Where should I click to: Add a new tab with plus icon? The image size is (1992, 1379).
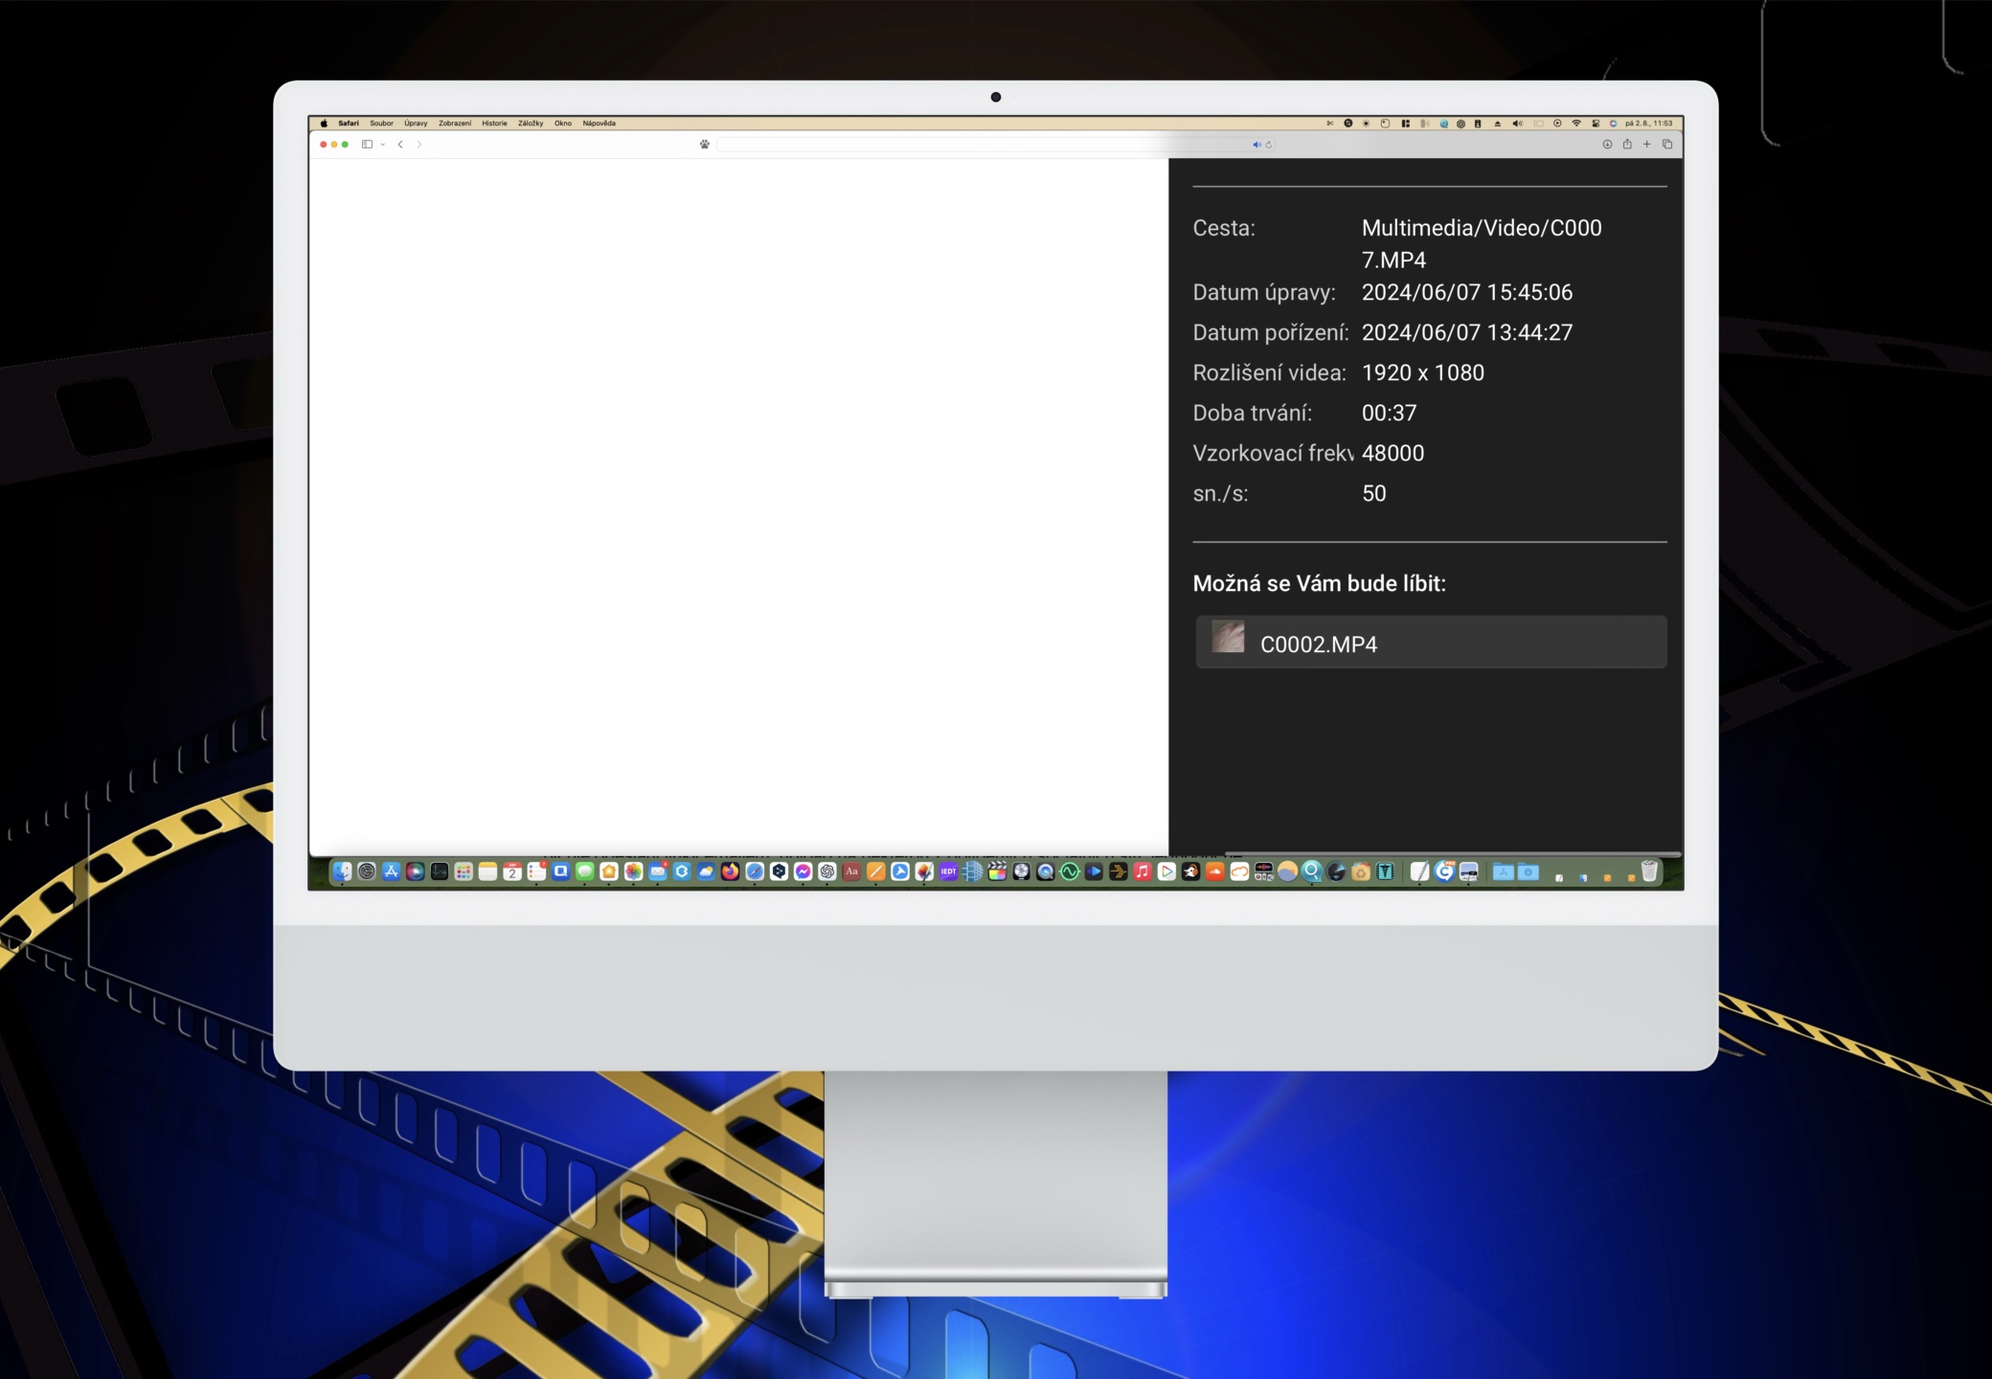point(1647,145)
